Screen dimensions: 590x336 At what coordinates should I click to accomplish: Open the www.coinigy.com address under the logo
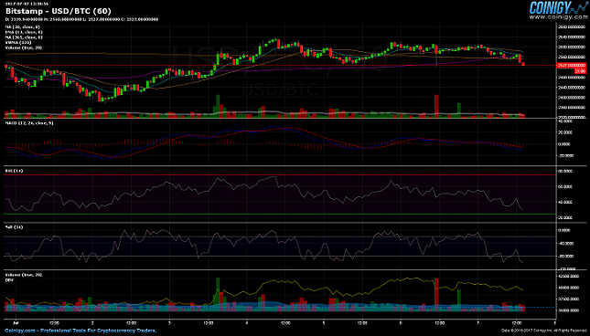pyautogui.click(x=558, y=17)
